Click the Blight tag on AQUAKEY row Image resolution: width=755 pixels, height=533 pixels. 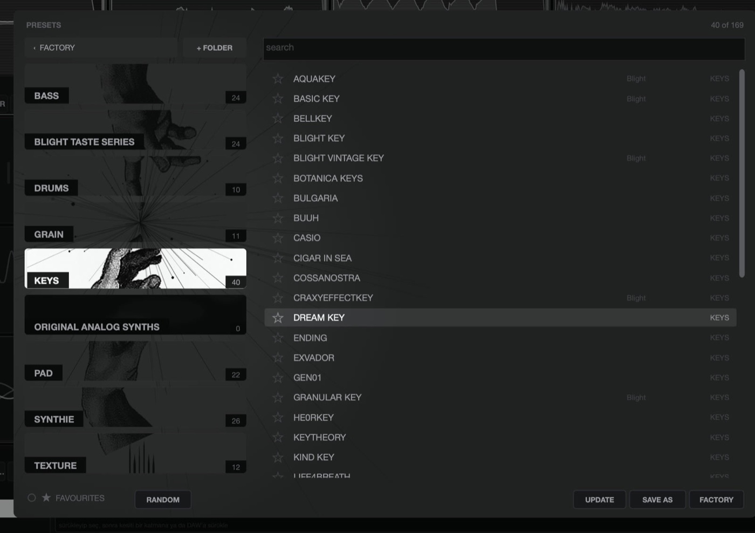point(636,79)
